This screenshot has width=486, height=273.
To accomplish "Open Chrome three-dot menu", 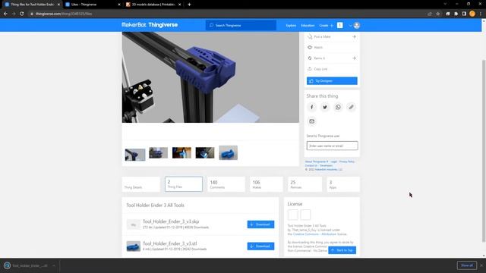I will pos(481,14).
